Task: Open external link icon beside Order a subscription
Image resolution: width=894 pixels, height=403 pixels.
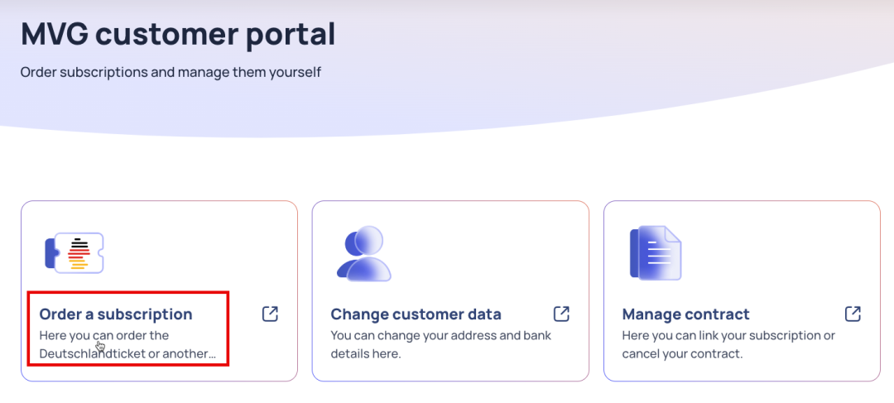Action: coord(270,314)
